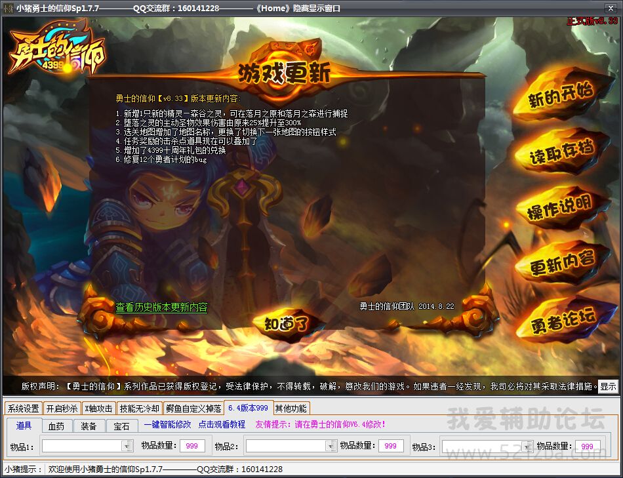Click the 小猪提示 status bar label
623x478 pixels.
24,469
